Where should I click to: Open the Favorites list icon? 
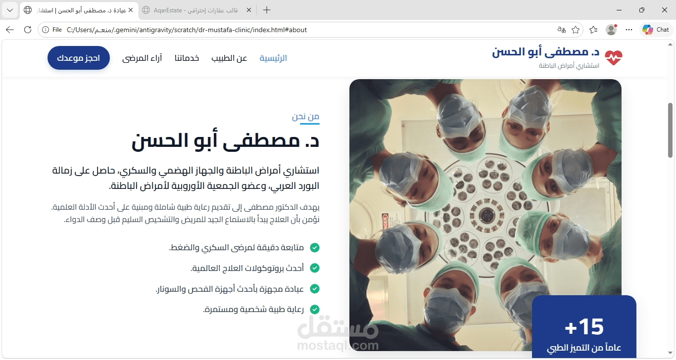(593, 30)
